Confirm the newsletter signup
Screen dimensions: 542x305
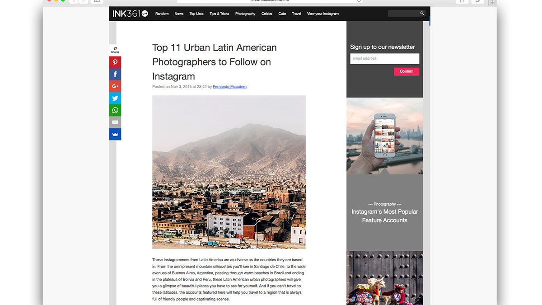[x=406, y=71]
